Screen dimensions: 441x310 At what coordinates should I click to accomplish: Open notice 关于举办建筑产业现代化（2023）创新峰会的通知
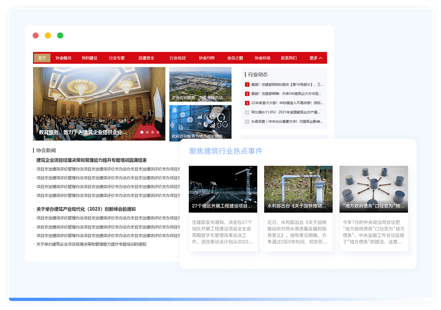pyautogui.click(x=85, y=209)
